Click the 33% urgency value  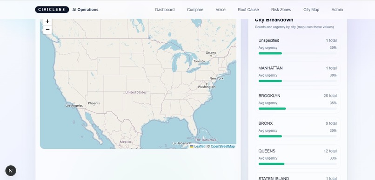pyautogui.click(x=333, y=158)
